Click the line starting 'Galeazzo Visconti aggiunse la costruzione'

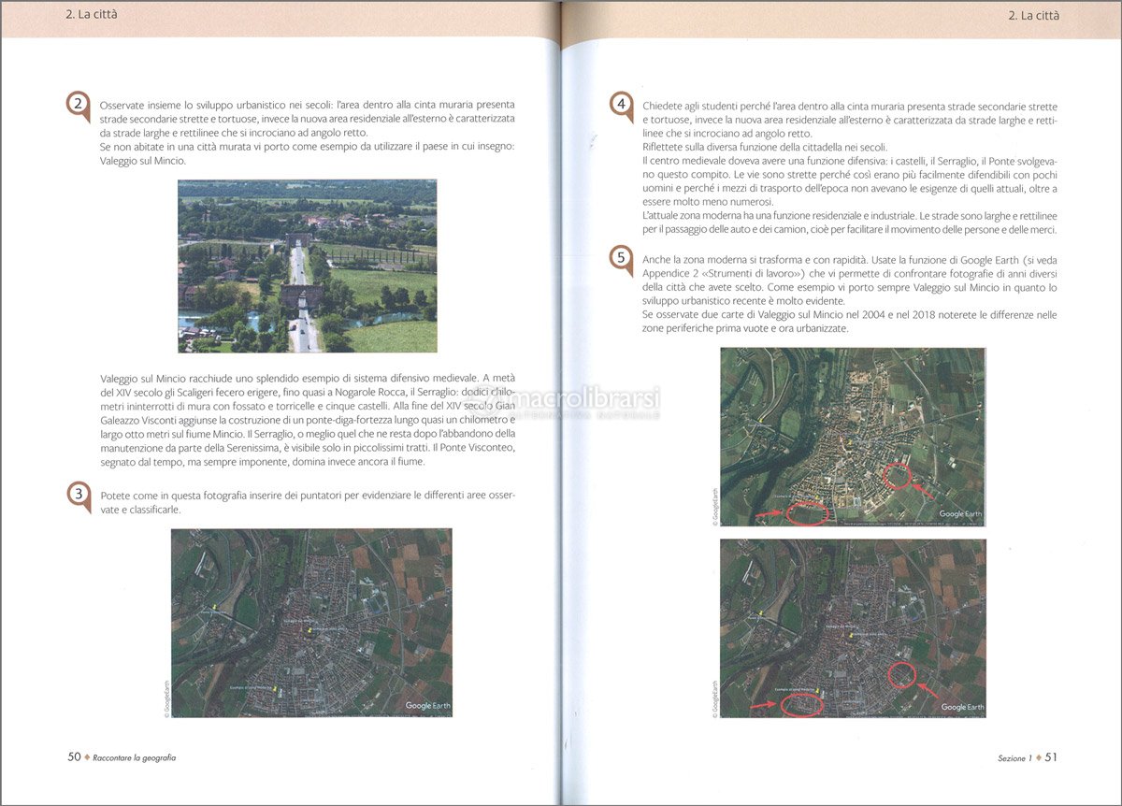point(307,420)
